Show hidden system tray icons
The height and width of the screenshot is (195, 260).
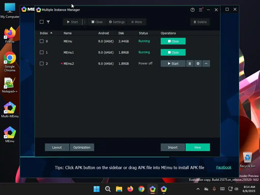tap(198, 189)
